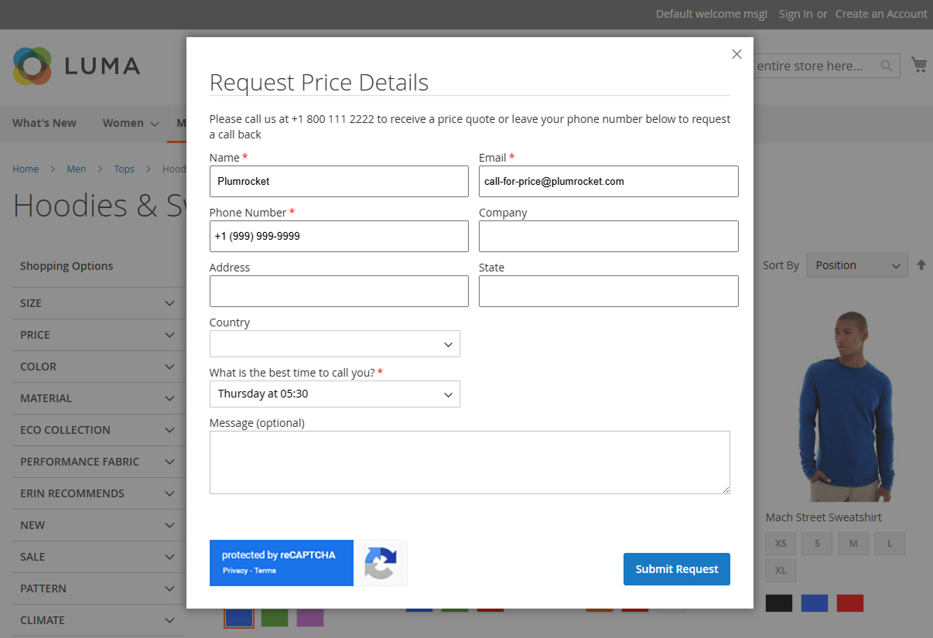
Task: Close the Request Price Details dialog
Action: [736, 54]
